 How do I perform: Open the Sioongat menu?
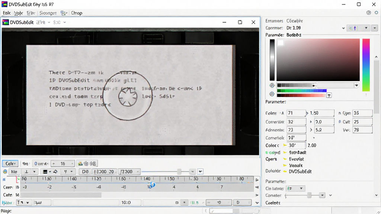48,13
